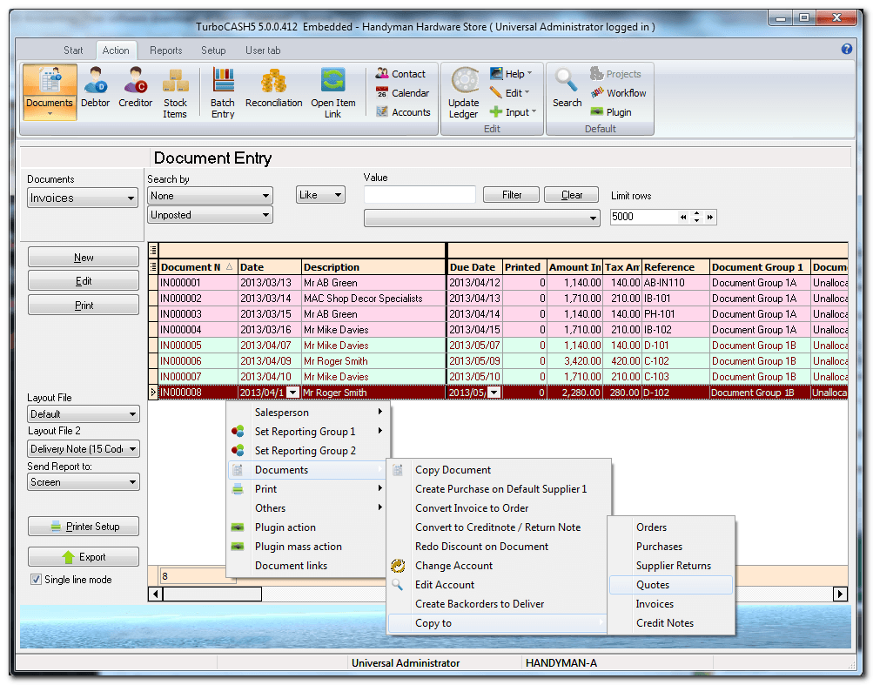
Task: Open the Creditor module
Action: point(135,91)
